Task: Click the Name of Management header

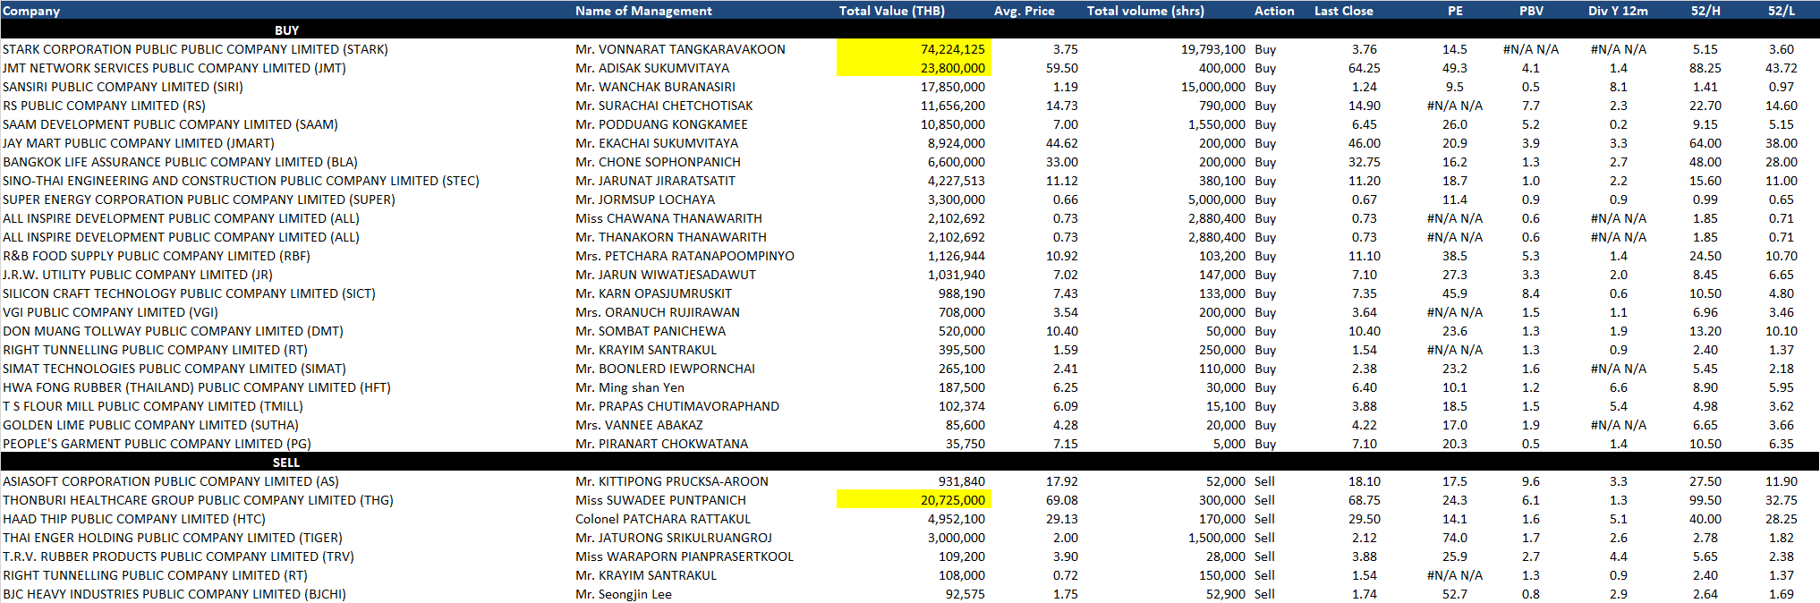Action: (643, 11)
